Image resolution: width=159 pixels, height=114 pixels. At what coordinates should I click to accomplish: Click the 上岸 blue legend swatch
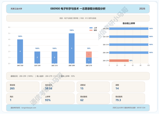(x=91, y=28)
